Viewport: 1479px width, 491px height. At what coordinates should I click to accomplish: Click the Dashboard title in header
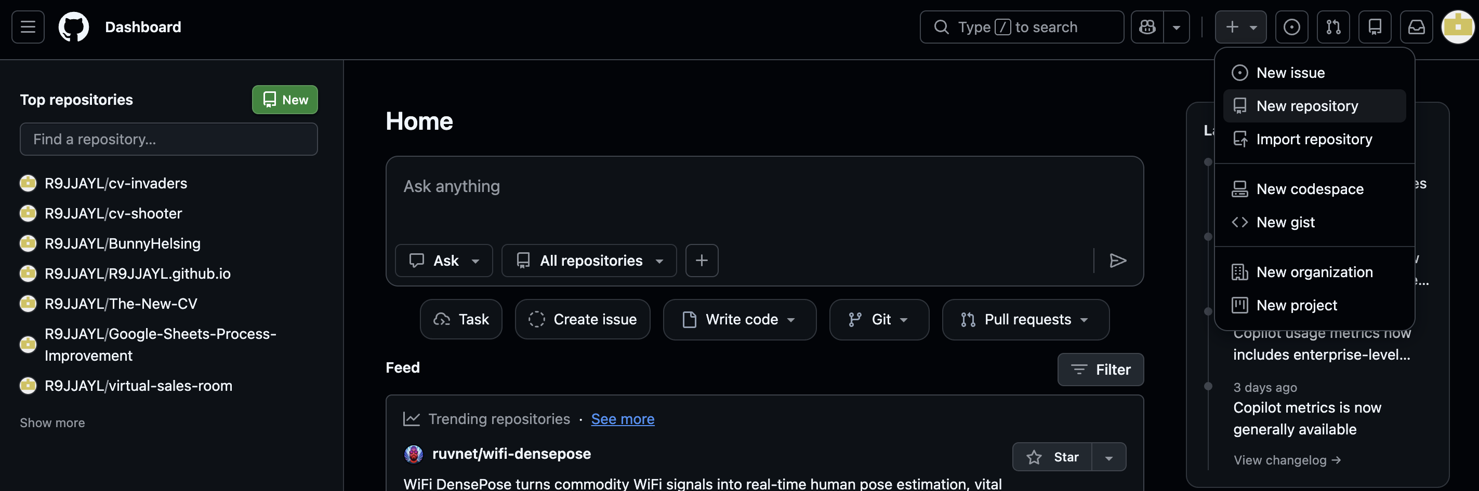pyautogui.click(x=143, y=27)
